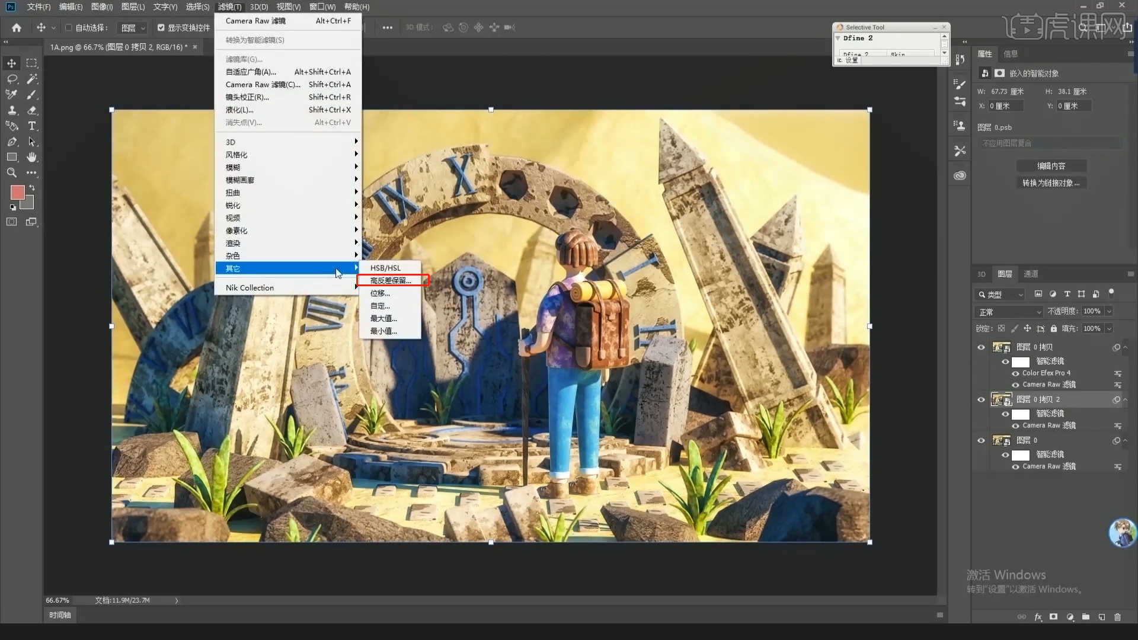Click the red foreground color swatch

point(17,192)
